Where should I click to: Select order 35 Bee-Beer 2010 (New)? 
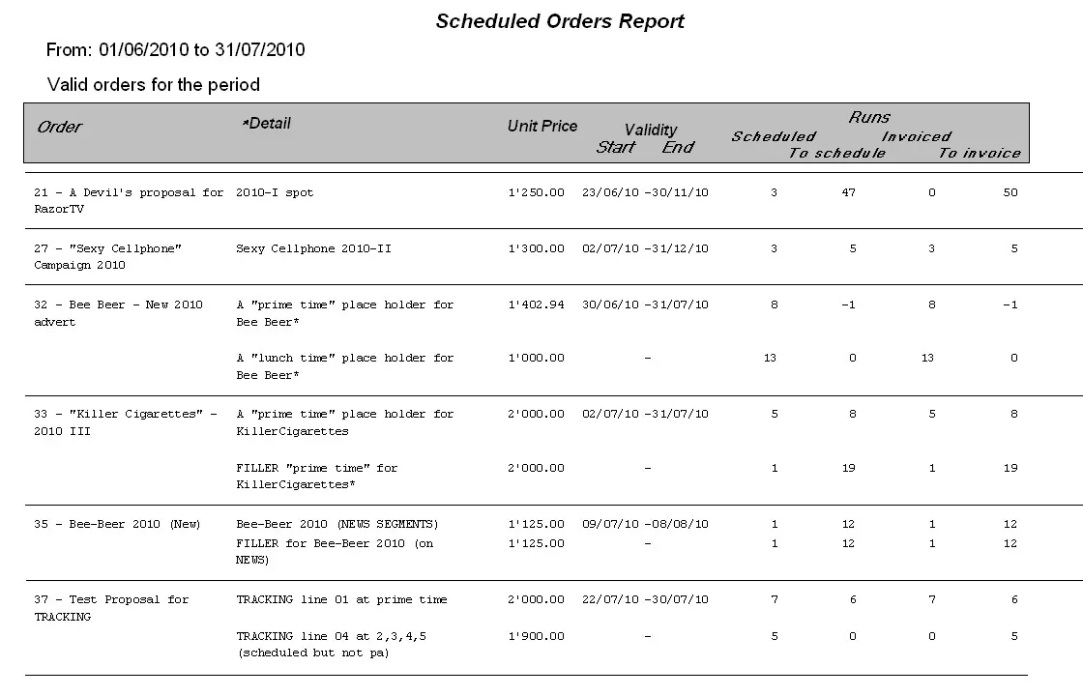[117, 524]
